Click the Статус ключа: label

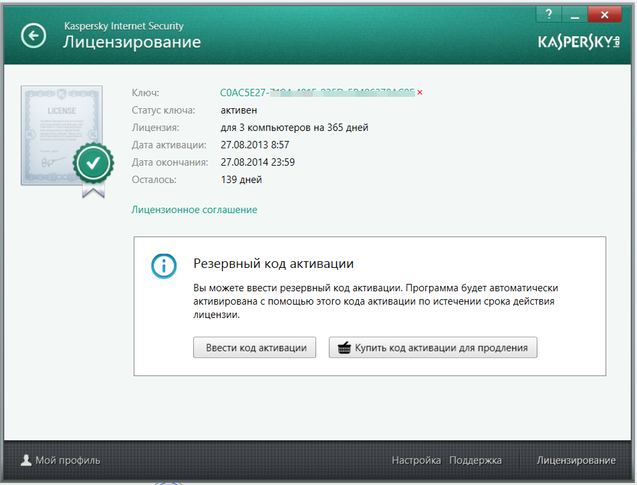point(163,110)
